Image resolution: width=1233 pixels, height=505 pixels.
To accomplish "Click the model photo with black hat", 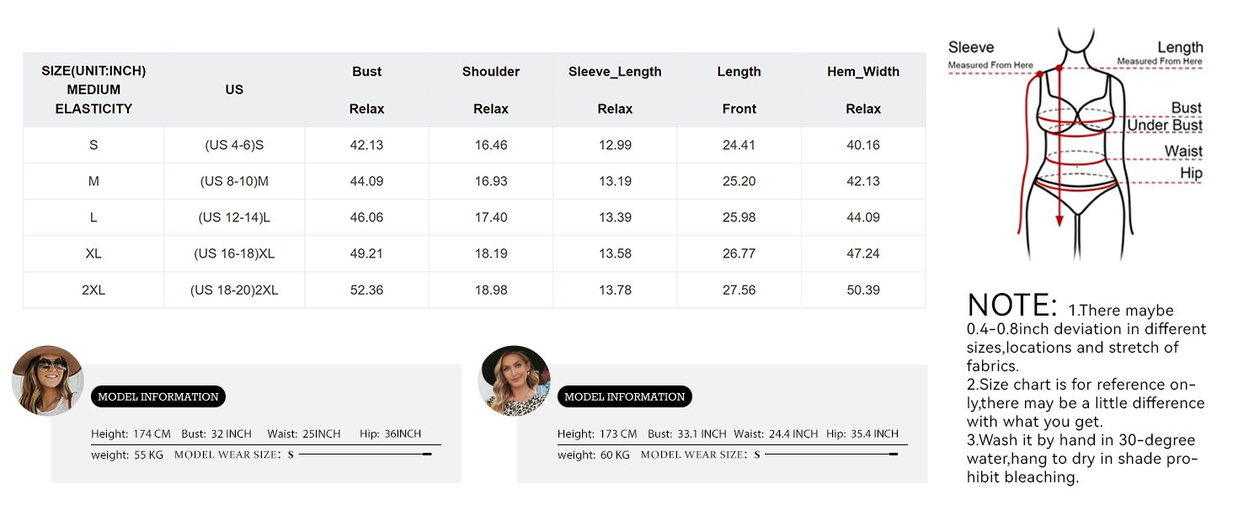I will click(x=514, y=380).
